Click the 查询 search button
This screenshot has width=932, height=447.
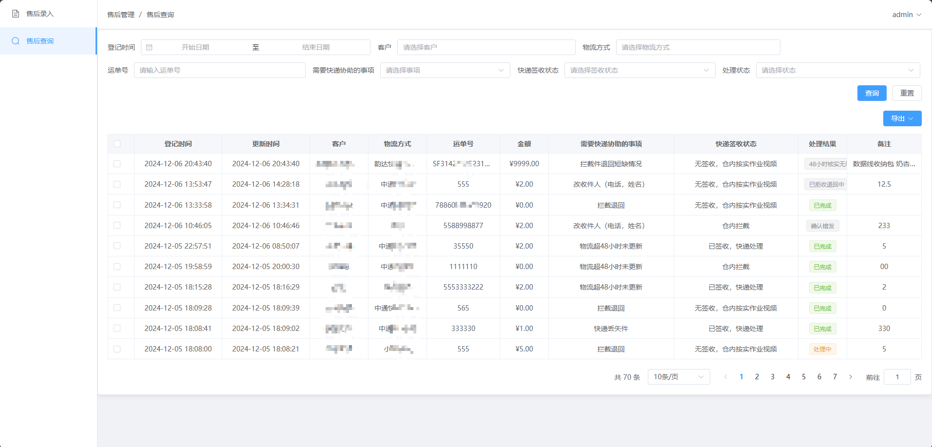[x=872, y=93]
